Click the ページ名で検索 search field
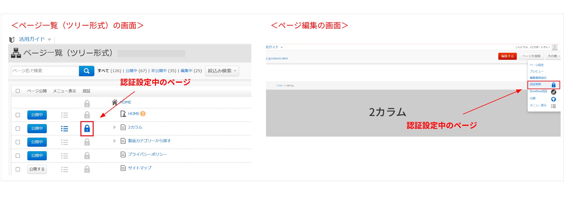 (45, 71)
